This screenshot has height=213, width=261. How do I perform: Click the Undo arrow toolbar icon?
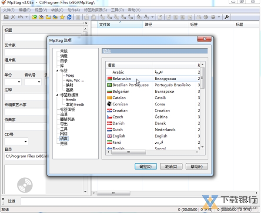point(20,17)
